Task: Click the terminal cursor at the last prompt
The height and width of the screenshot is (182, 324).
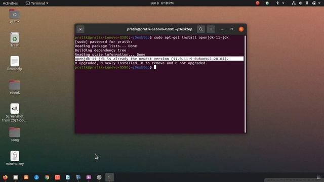Action: 155,67
